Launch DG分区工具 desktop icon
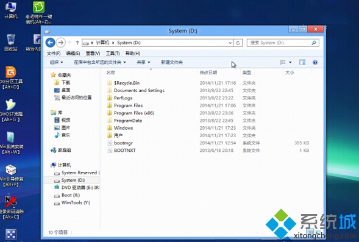Image resolution: width=359 pixels, height=242 pixels. pyautogui.click(x=10, y=77)
